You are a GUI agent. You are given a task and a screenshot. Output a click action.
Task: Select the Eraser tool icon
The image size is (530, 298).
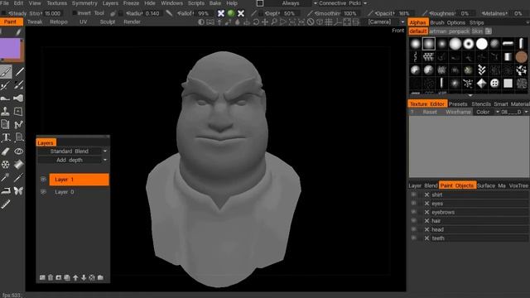6,151
